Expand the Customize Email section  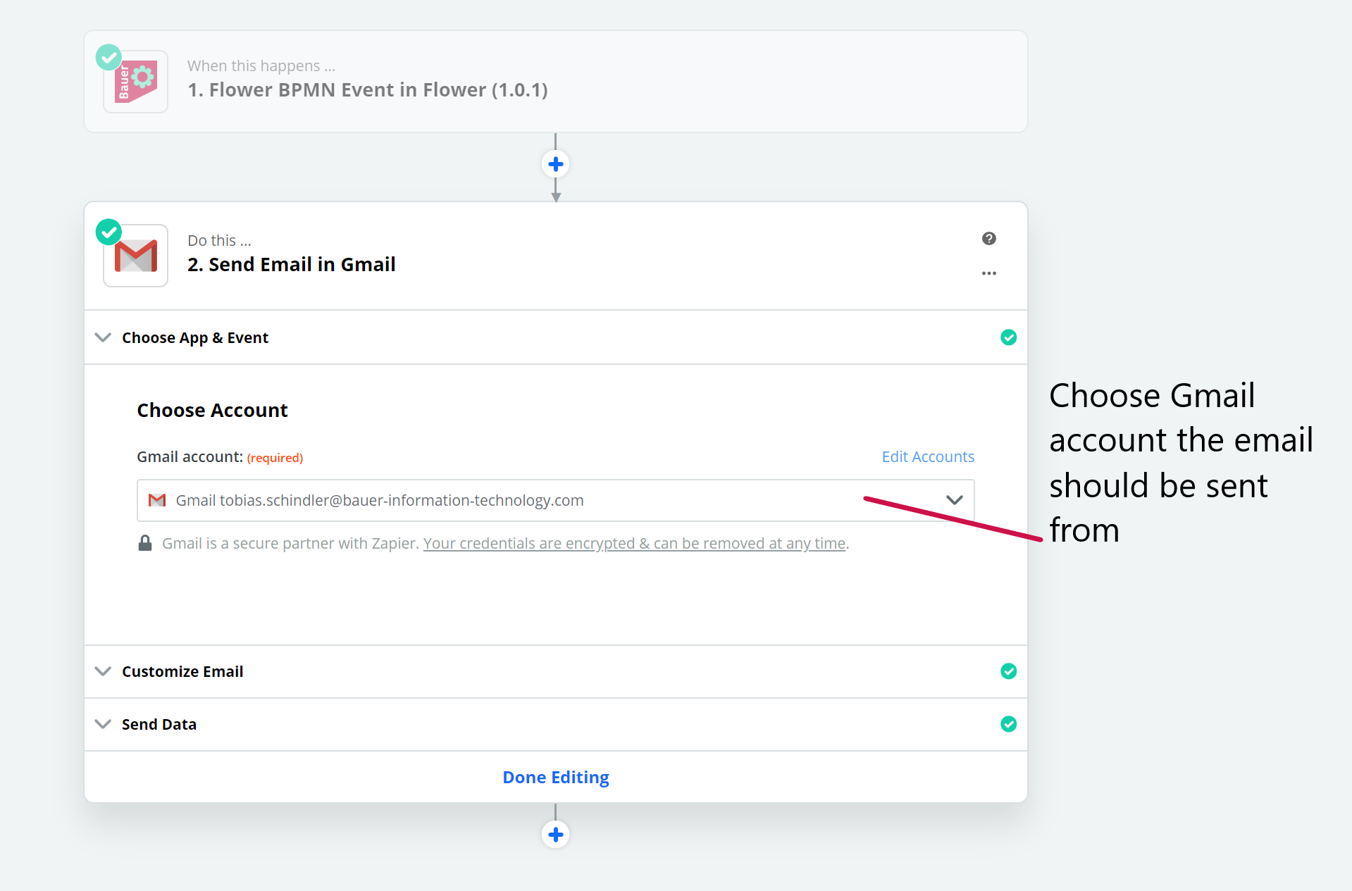[x=103, y=671]
